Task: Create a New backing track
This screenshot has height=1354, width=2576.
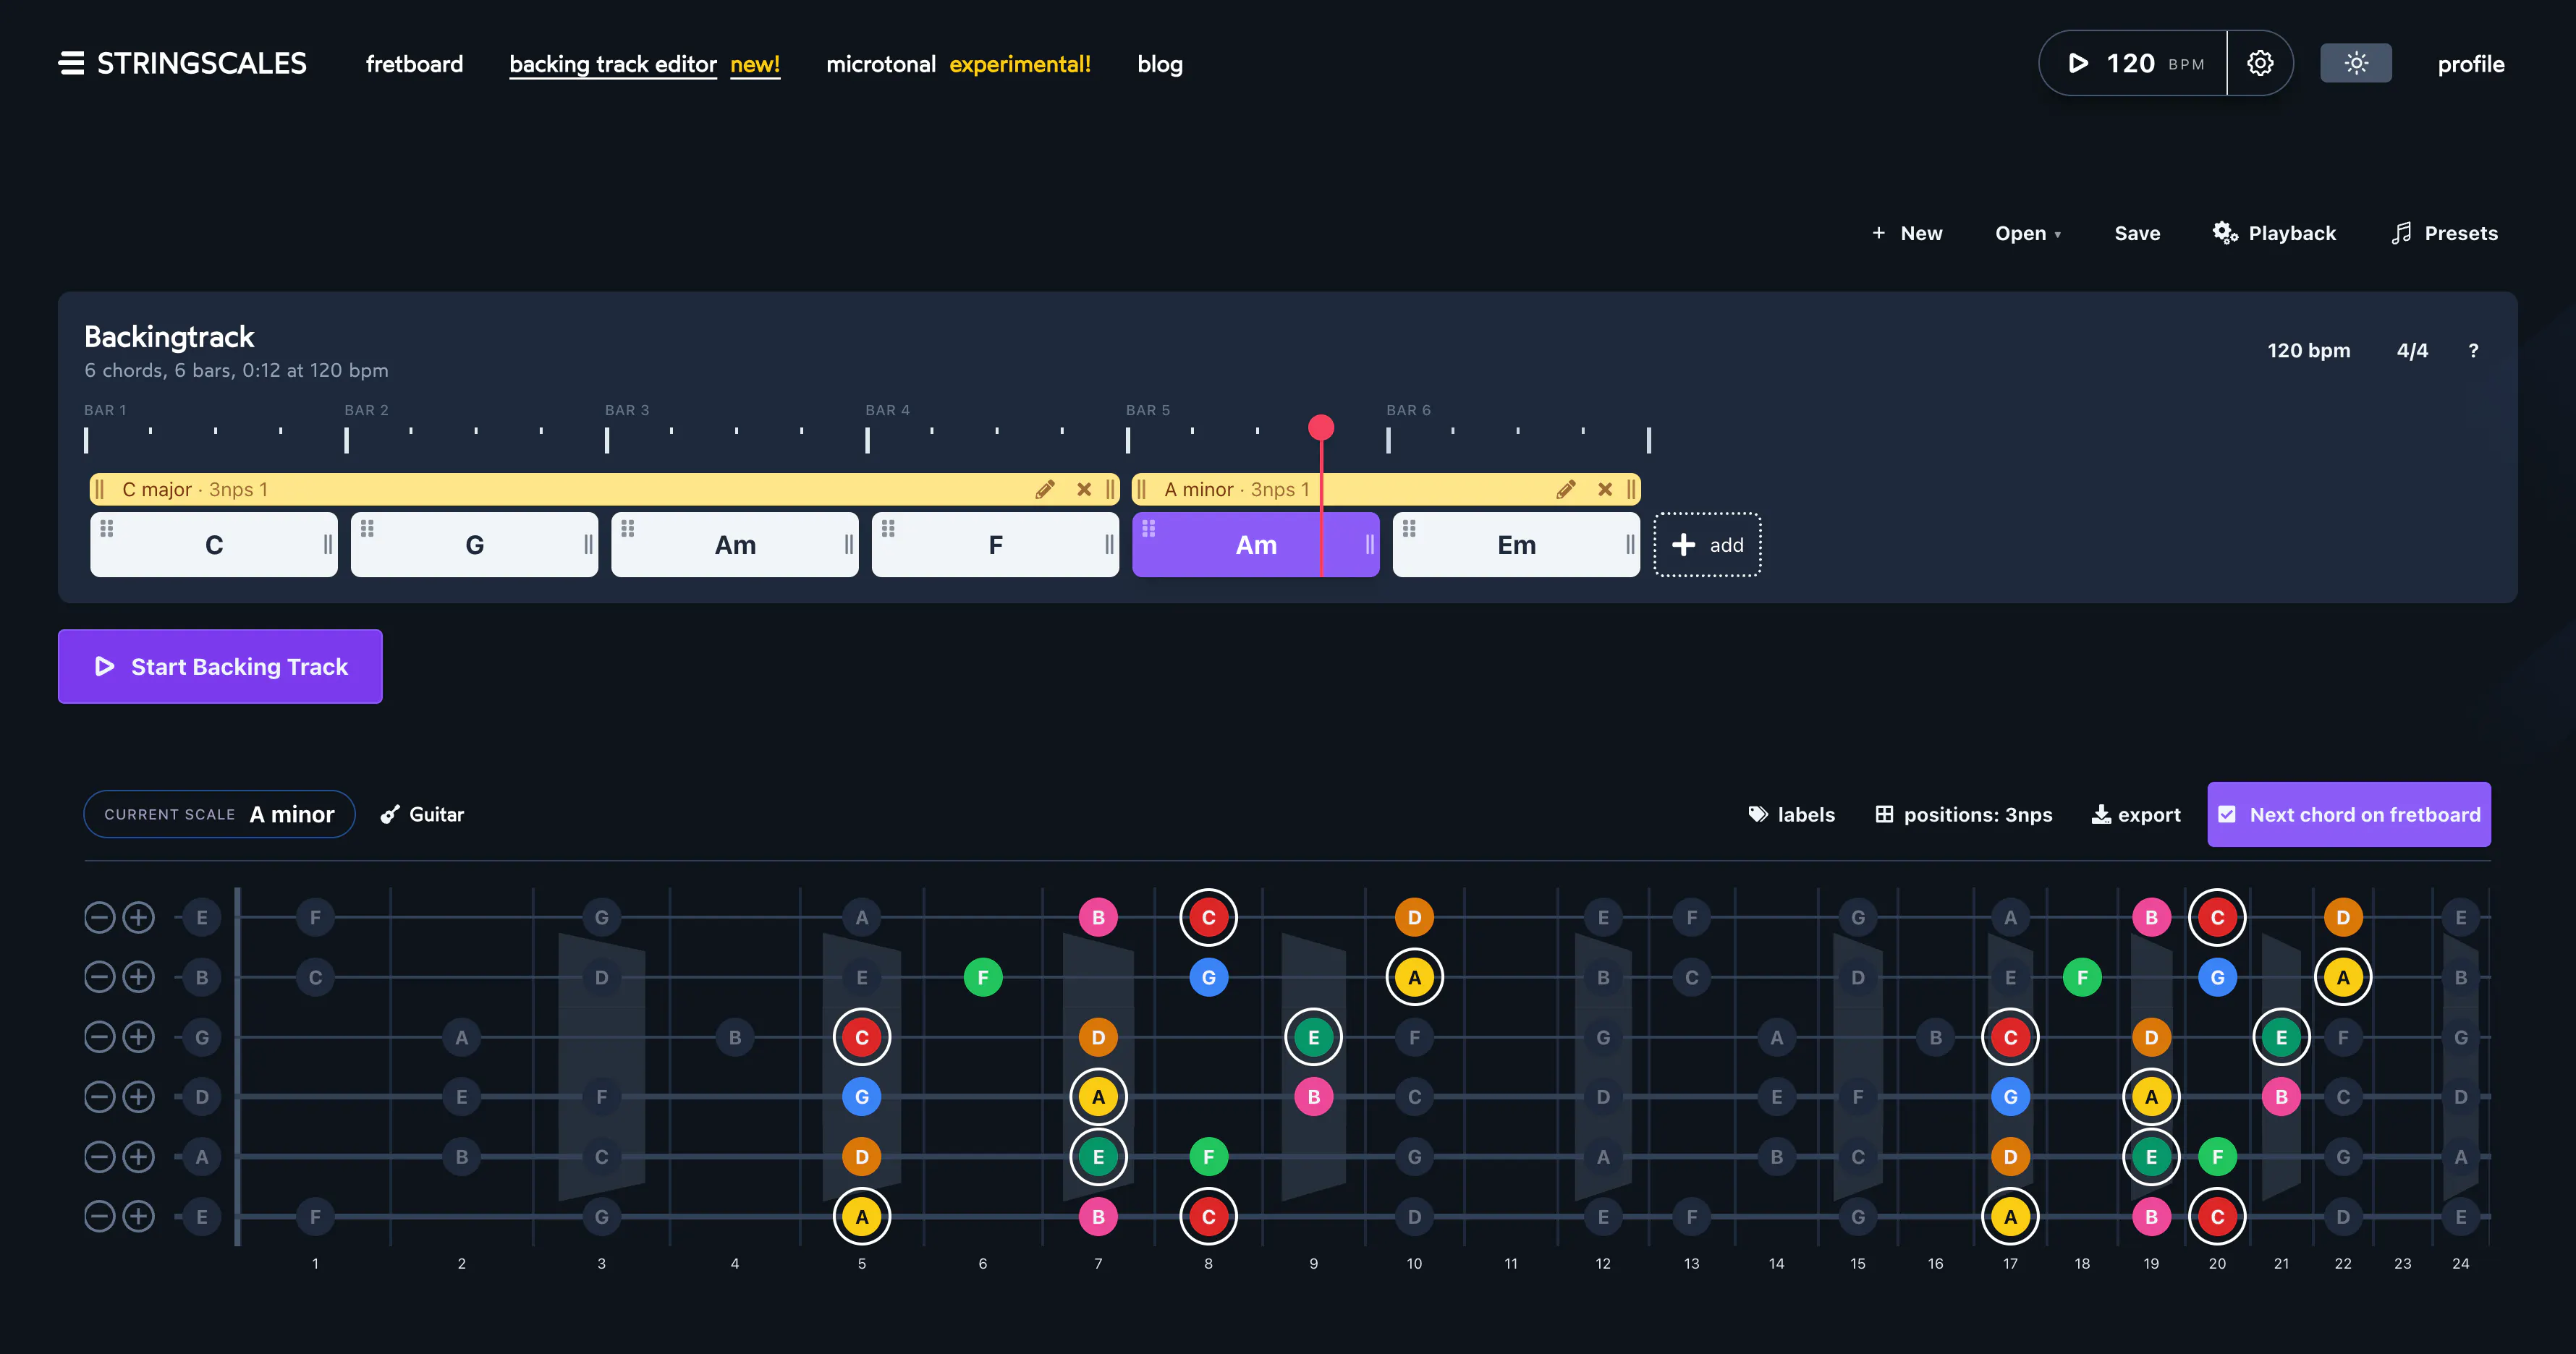Action: [x=1907, y=233]
